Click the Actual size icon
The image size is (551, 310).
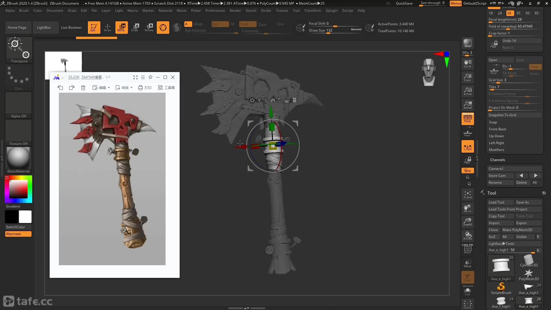coord(467,91)
